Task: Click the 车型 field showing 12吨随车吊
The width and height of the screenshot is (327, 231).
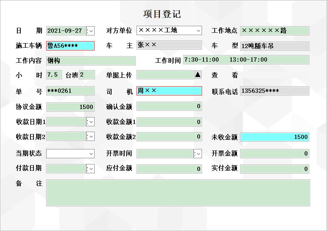Action: (x=274, y=46)
